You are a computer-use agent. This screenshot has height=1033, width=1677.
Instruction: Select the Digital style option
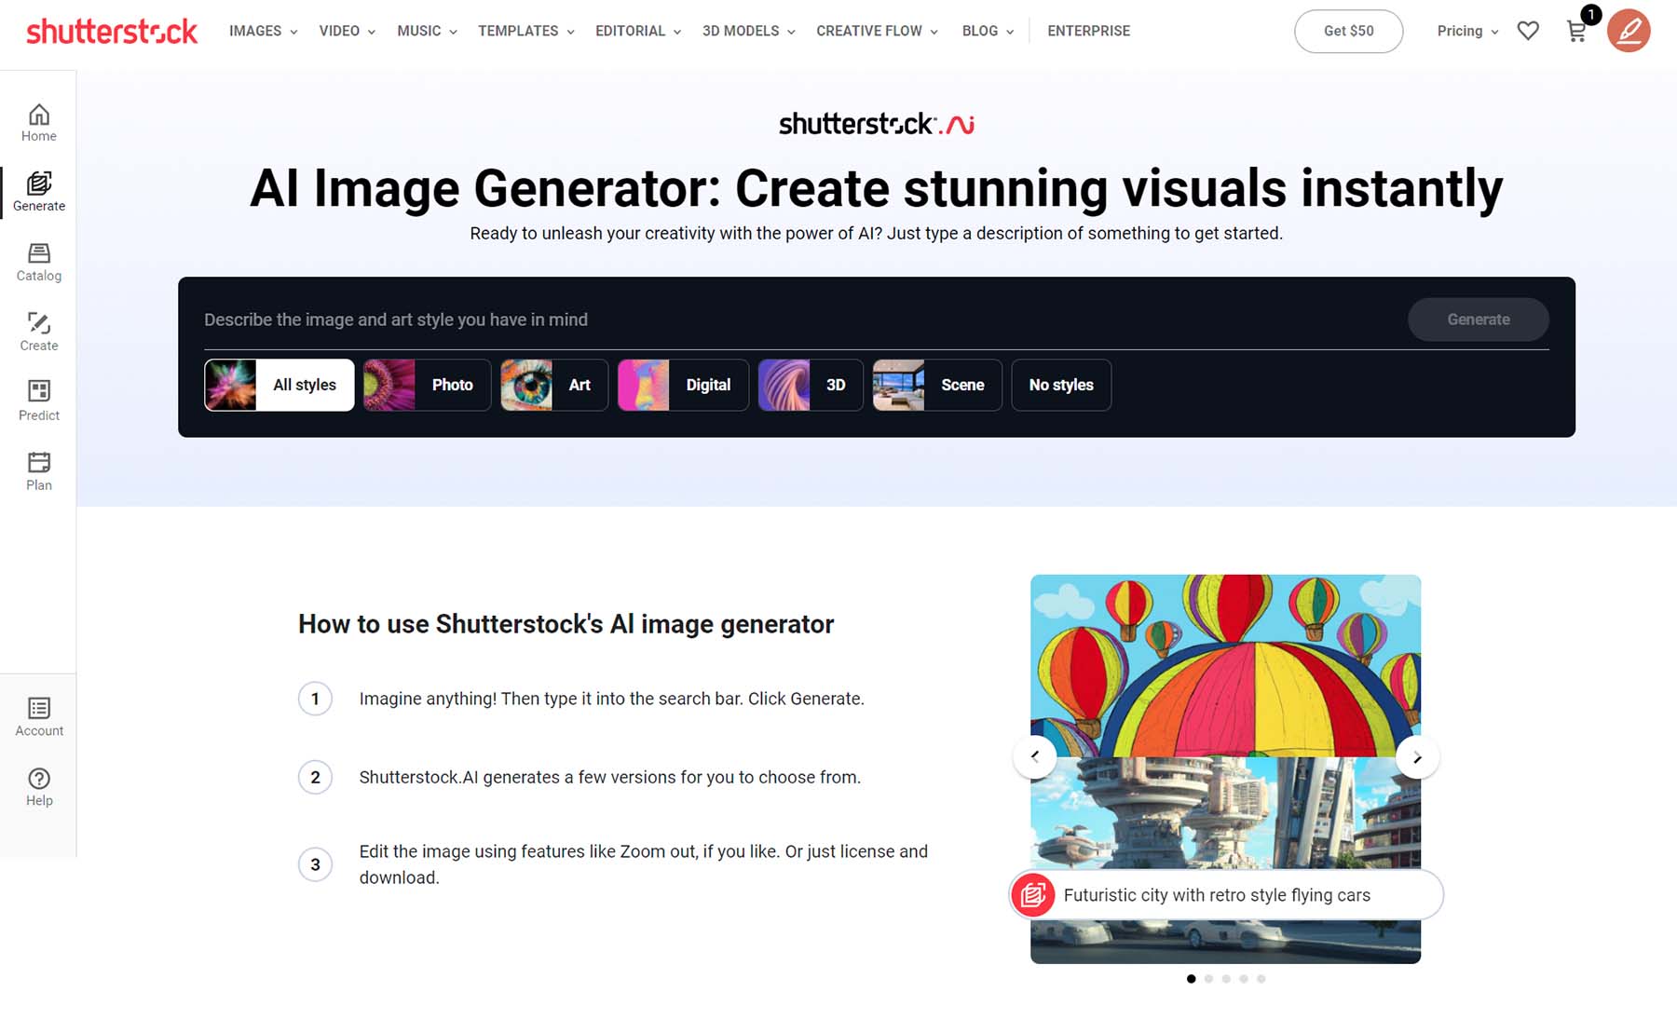(683, 385)
